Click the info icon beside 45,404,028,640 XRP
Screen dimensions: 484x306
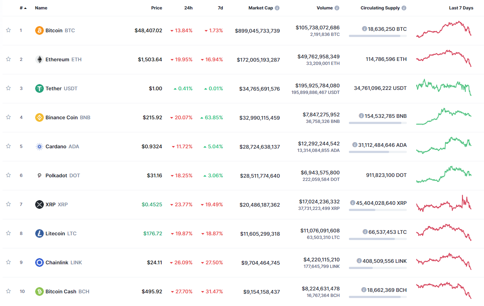coord(352,203)
